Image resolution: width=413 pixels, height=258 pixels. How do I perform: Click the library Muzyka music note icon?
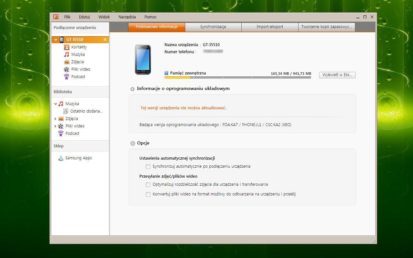[61, 104]
